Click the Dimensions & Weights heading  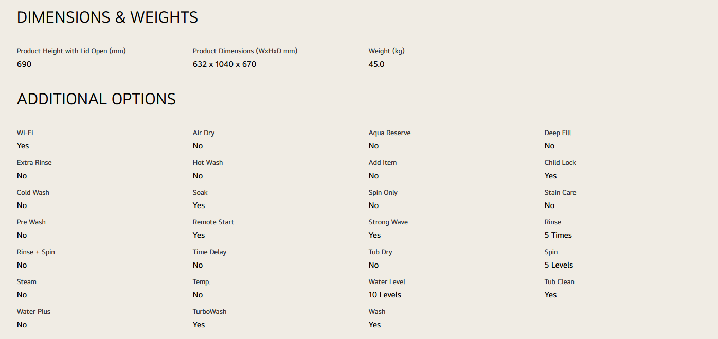coord(107,17)
